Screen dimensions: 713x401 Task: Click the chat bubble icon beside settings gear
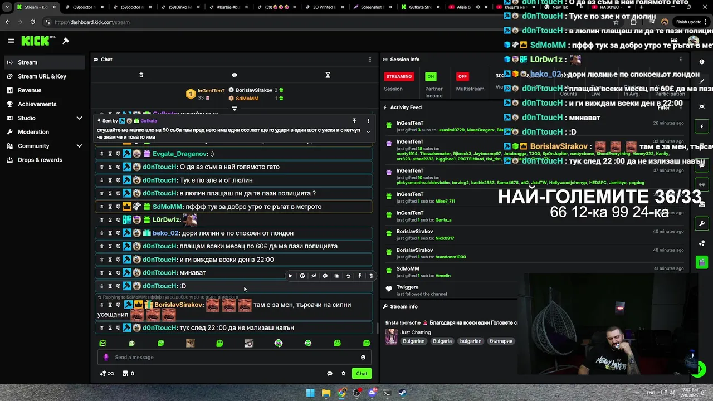[329, 374]
